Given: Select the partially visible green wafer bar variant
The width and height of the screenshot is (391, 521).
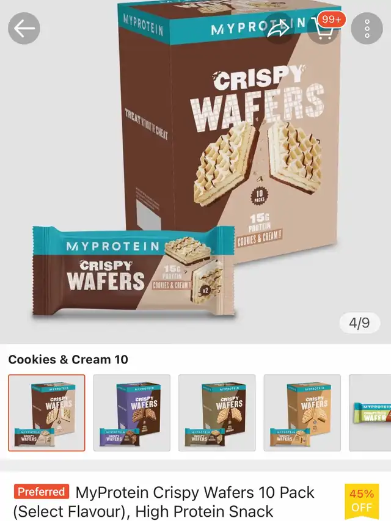Looking at the screenshot, I should tap(370, 413).
